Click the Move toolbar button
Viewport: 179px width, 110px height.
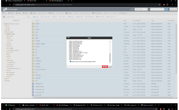[x=26, y=13]
